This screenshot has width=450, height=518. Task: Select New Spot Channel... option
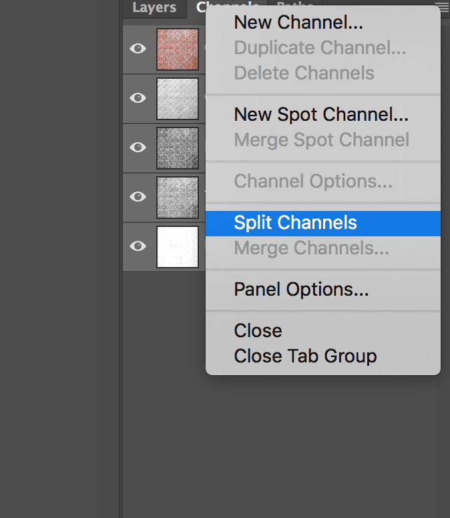(322, 115)
